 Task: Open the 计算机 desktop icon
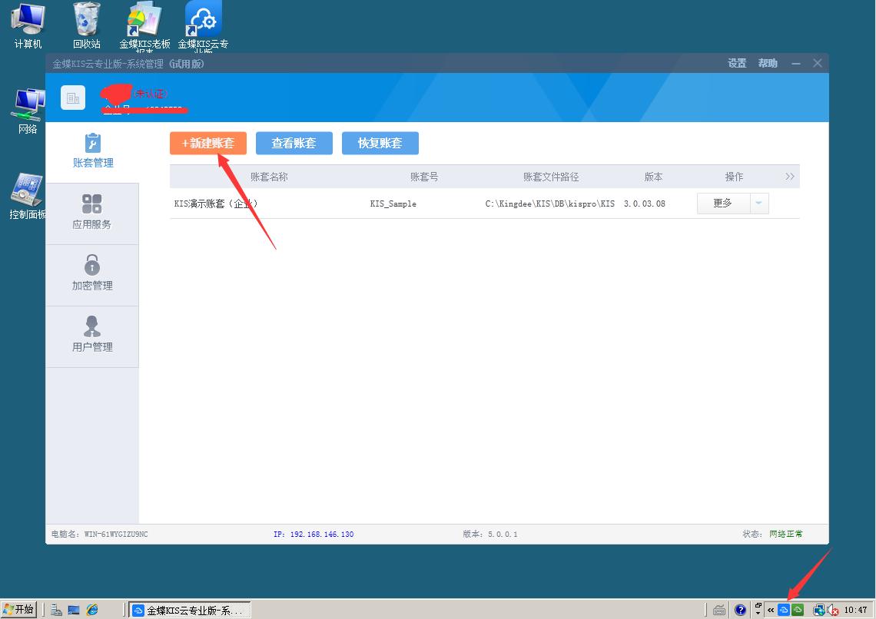[28, 25]
